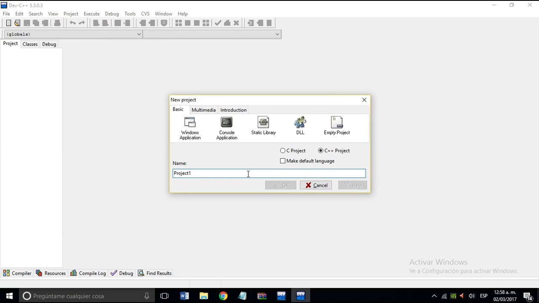Switch to the Debug sidebar tab

coord(49,44)
